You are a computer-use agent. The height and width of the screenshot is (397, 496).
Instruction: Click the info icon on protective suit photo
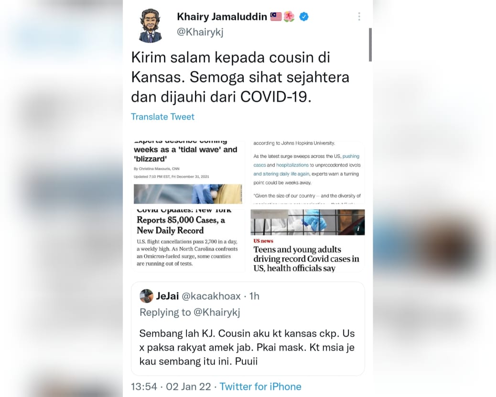[358, 229]
